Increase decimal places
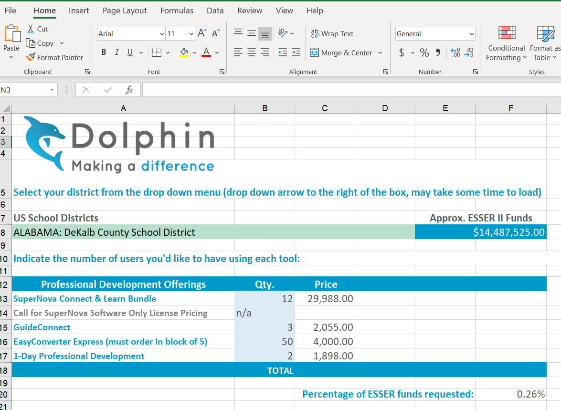Image resolution: width=561 pixels, height=410 pixels. [x=455, y=53]
